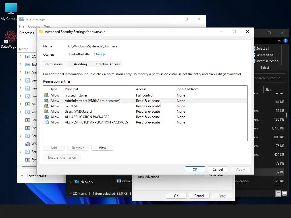Image resolution: width=291 pixels, height=218 pixels.
Task: Click the Task Manager title bar icon
Action: pyautogui.click(x=22, y=19)
